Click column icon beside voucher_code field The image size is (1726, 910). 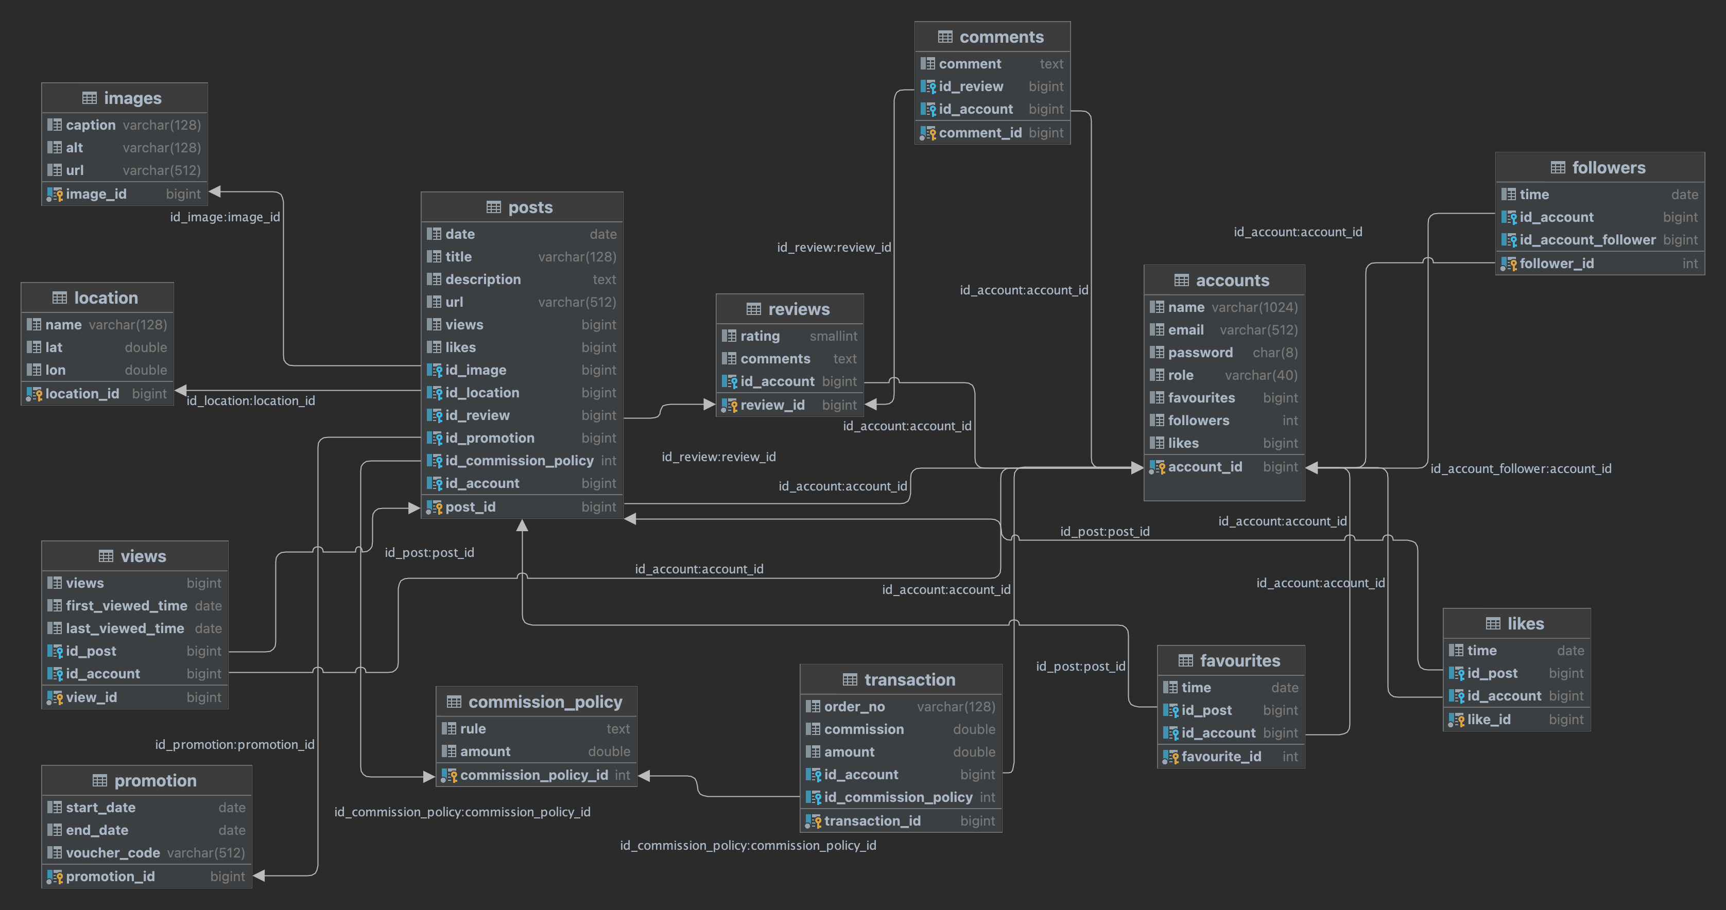54,852
